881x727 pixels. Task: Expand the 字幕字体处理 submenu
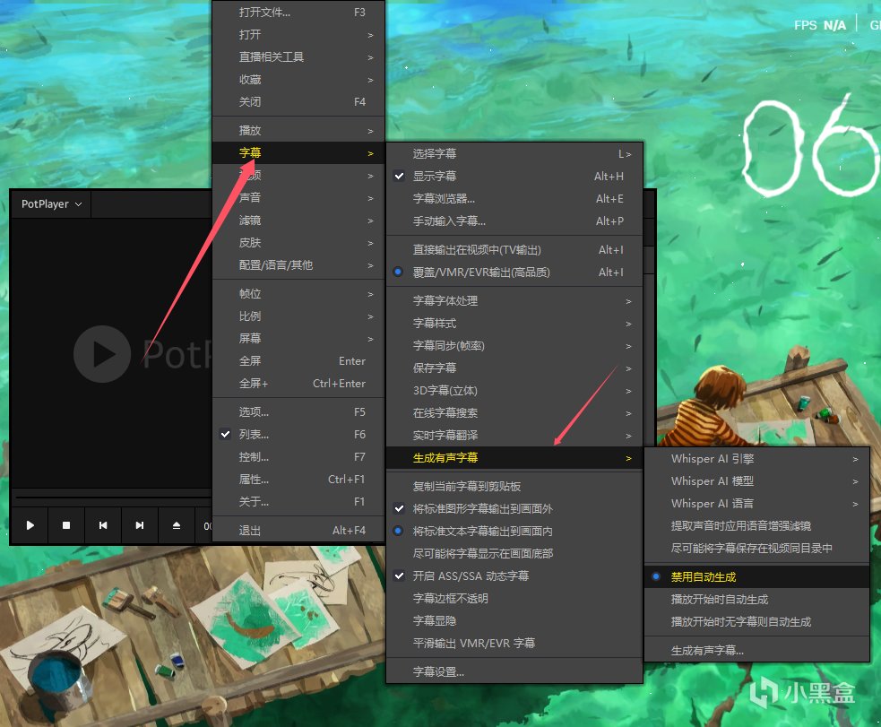coord(514,300)
